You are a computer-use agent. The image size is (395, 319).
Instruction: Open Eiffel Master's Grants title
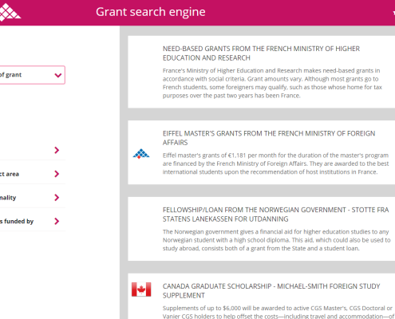coord(269,138)
